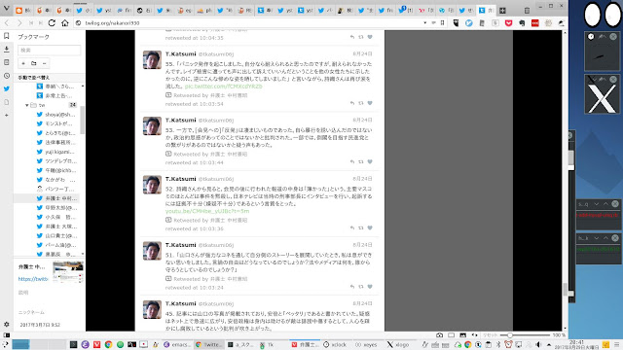
Task: Switch to the GitHub tab
Action: (143, 11)
